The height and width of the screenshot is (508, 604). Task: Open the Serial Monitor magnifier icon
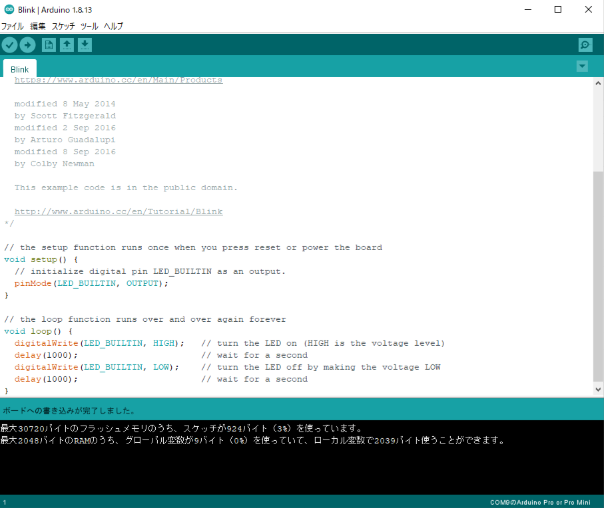(585, 45)
